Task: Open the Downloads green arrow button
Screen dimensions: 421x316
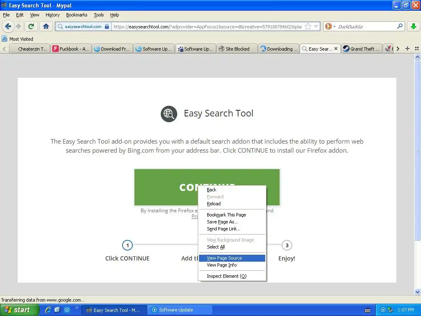Action: tap(414, 26)
